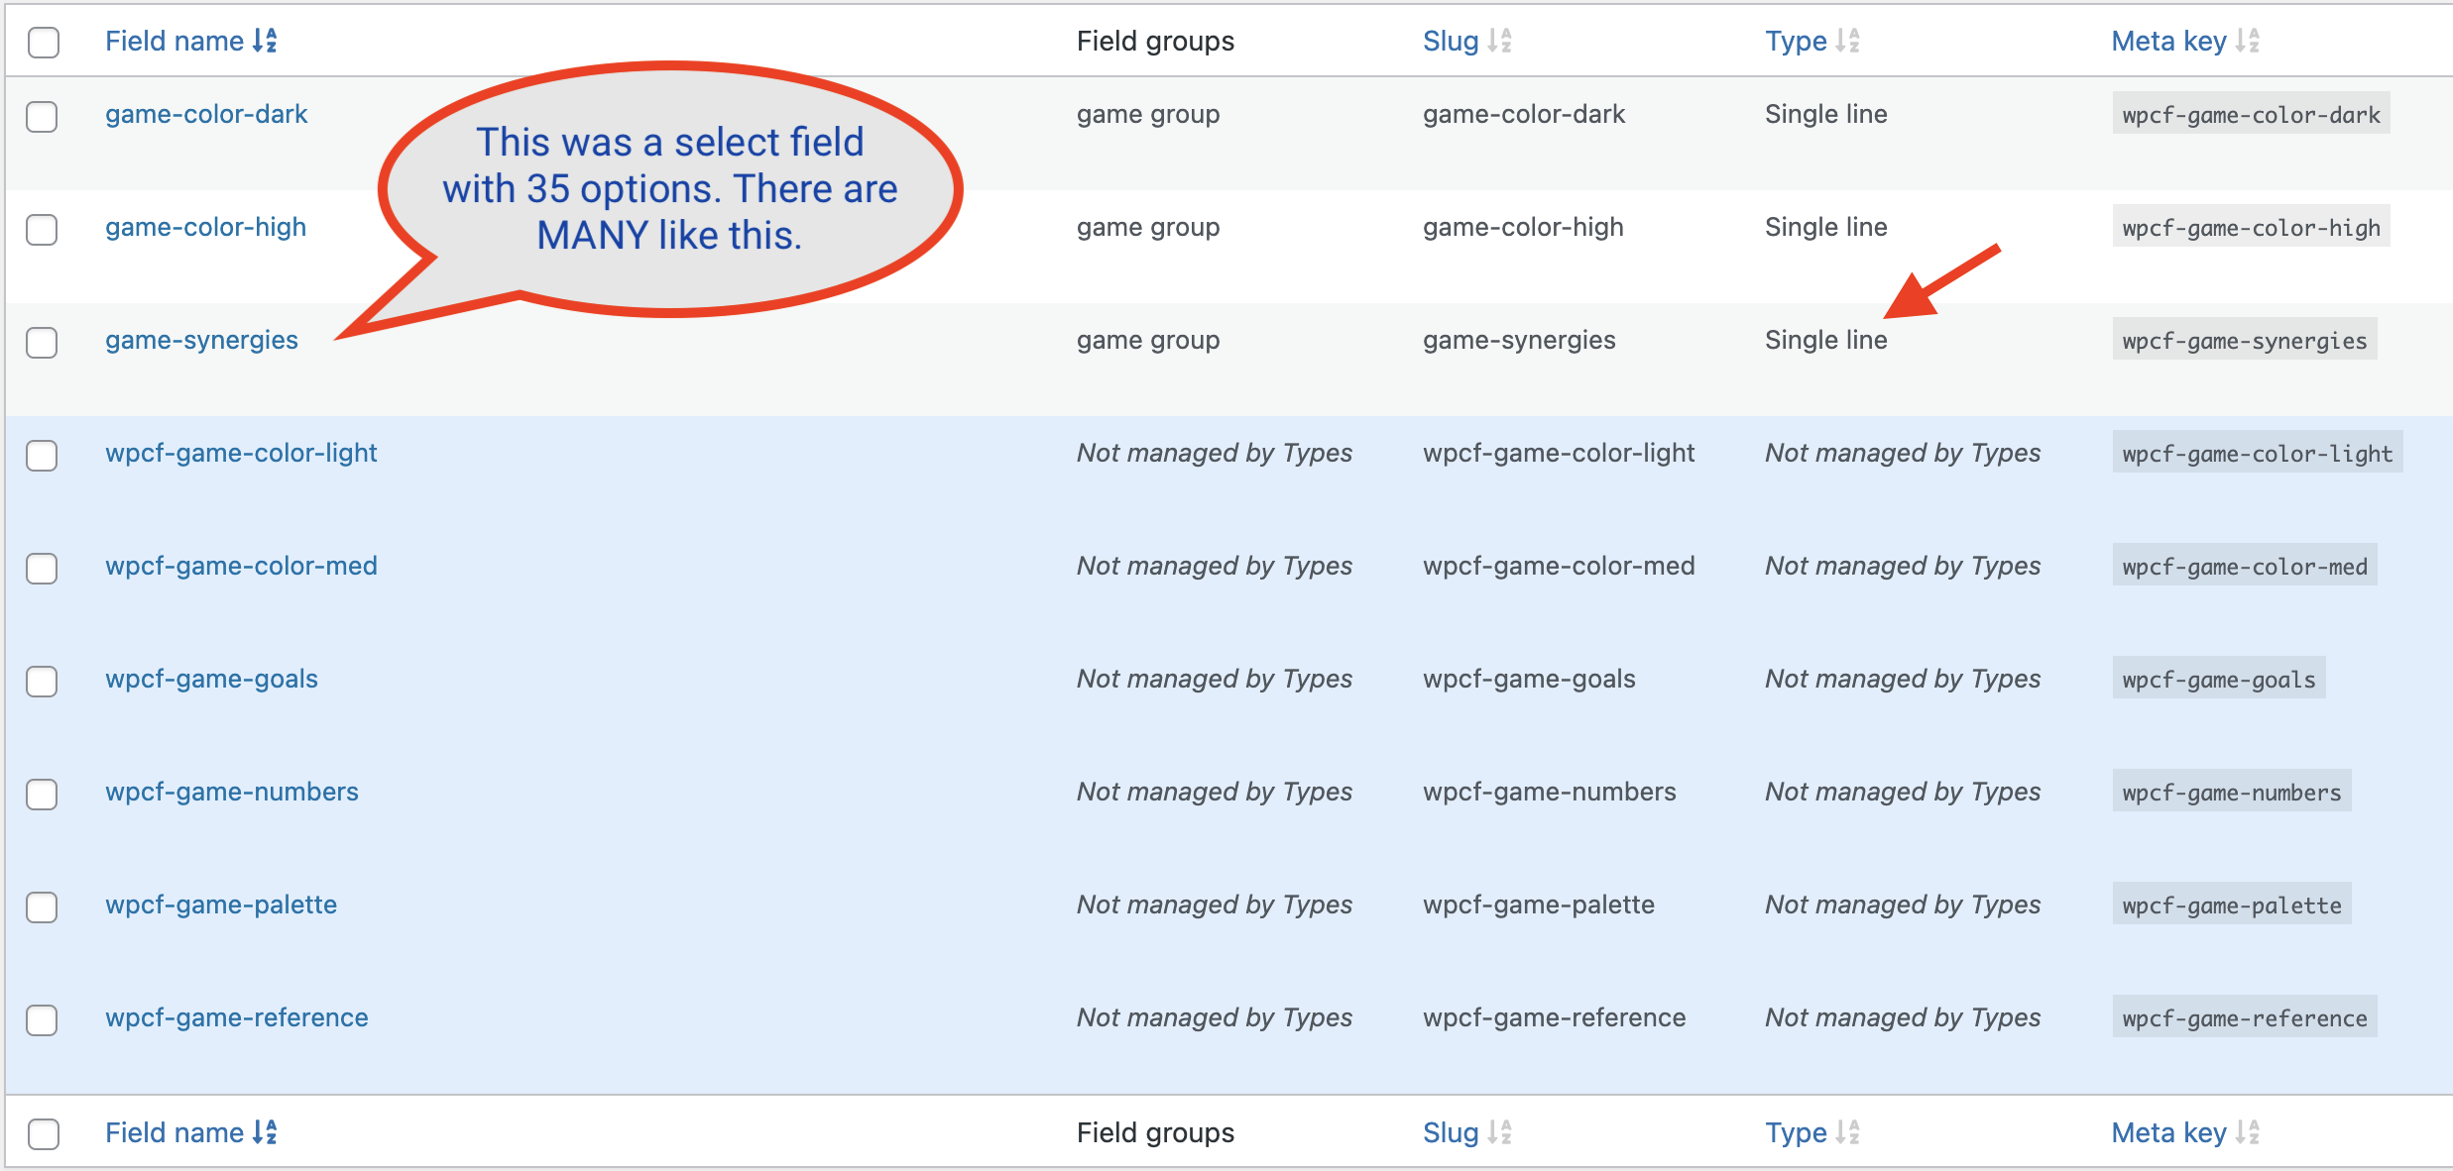
Task: Toggle the select-all checkbox in the footer
Action: coord(44,1133)
